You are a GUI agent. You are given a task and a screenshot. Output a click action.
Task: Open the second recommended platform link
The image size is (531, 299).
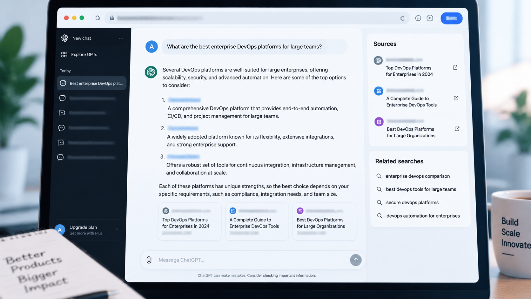(183, 128)
